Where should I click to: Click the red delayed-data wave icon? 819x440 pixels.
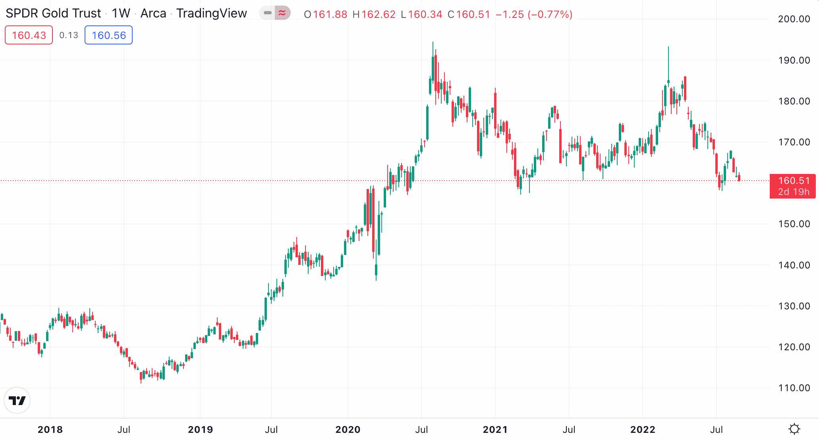coord(282,13)
